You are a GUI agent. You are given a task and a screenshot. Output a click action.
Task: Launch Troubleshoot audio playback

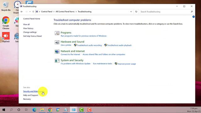(118, 45)
